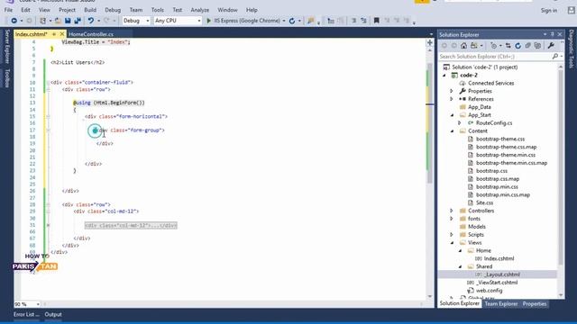Viewport: 577px width, 324px height.
Task: Open the Output panel
Action: click(53, 314)
